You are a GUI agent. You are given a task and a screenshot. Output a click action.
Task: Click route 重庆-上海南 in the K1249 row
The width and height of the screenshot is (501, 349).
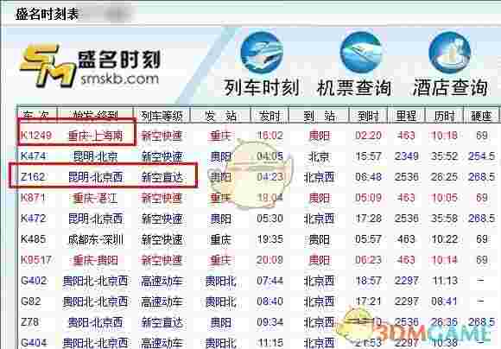click(x=95, y=136)
